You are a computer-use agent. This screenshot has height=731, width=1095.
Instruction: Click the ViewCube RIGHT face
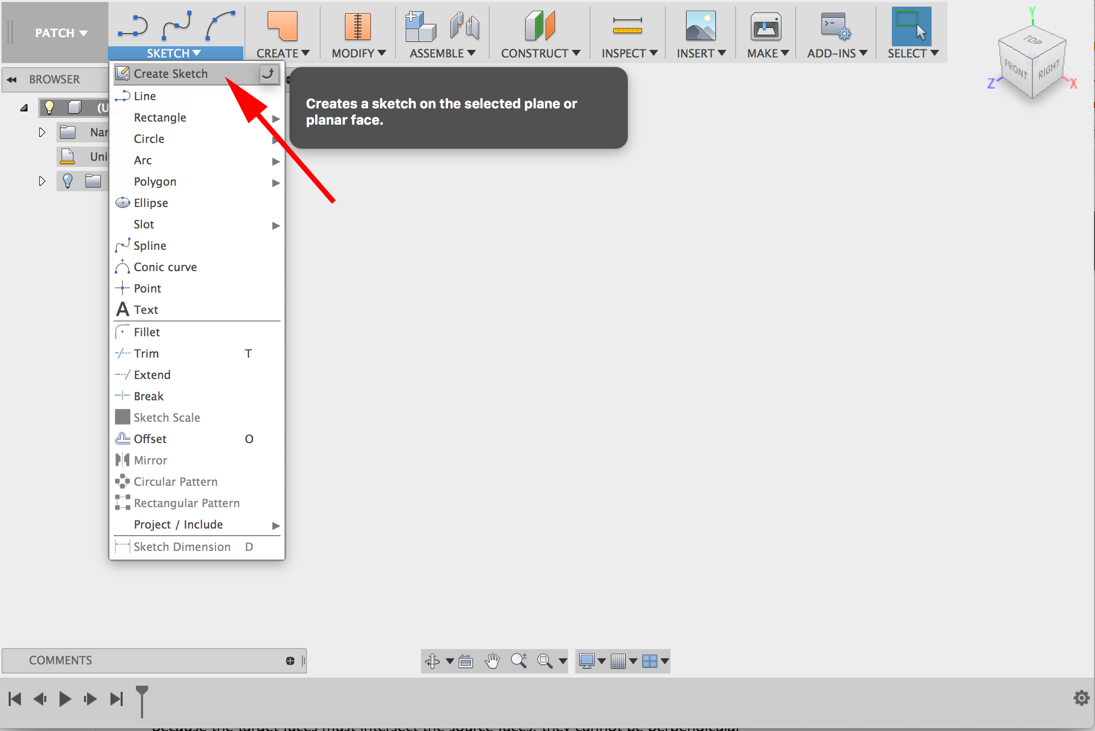pos(1049,70)
